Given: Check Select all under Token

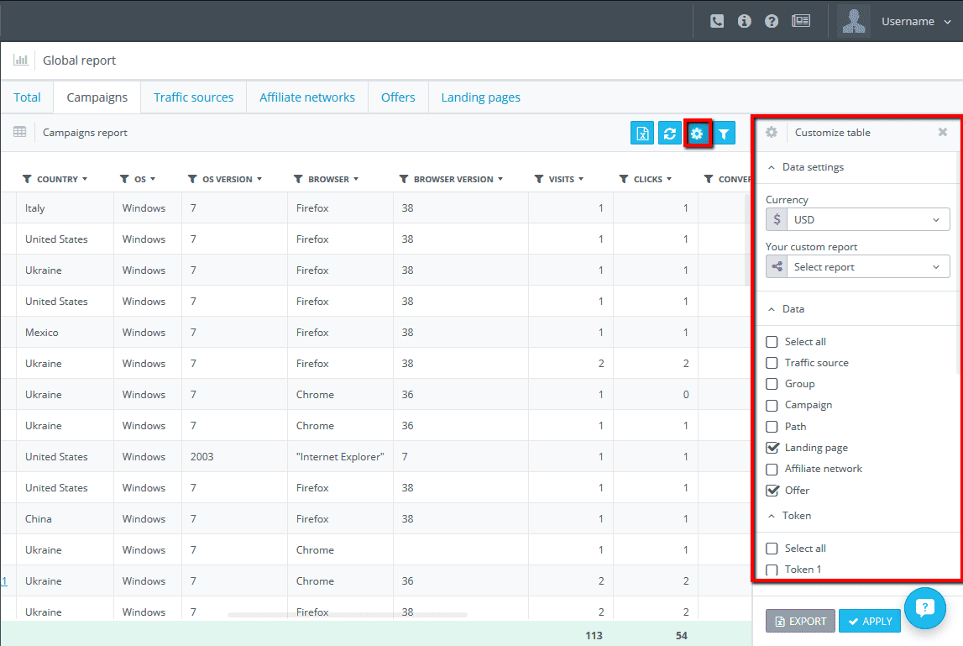Looking at the screenshot, I should 772,549.
